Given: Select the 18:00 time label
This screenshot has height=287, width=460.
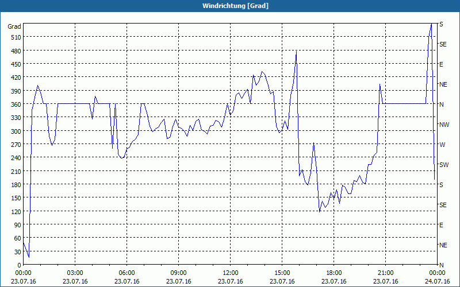Looking at the screenshot, I should (334, 273).
